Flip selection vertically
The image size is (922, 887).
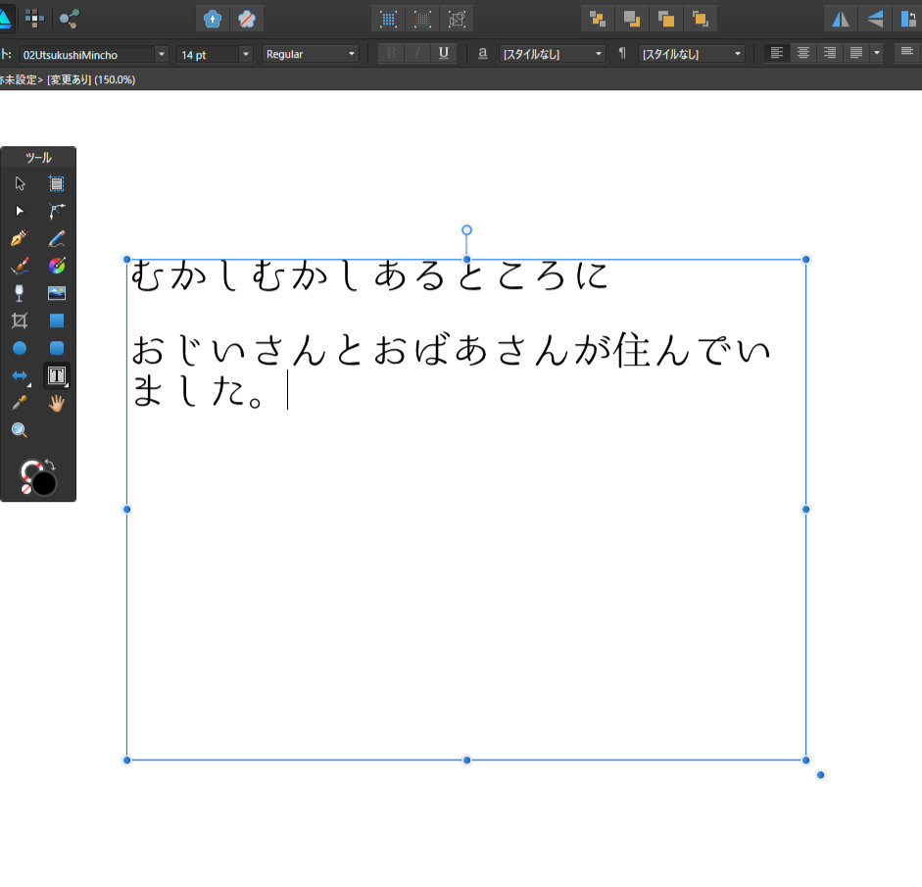coord(875,20)
